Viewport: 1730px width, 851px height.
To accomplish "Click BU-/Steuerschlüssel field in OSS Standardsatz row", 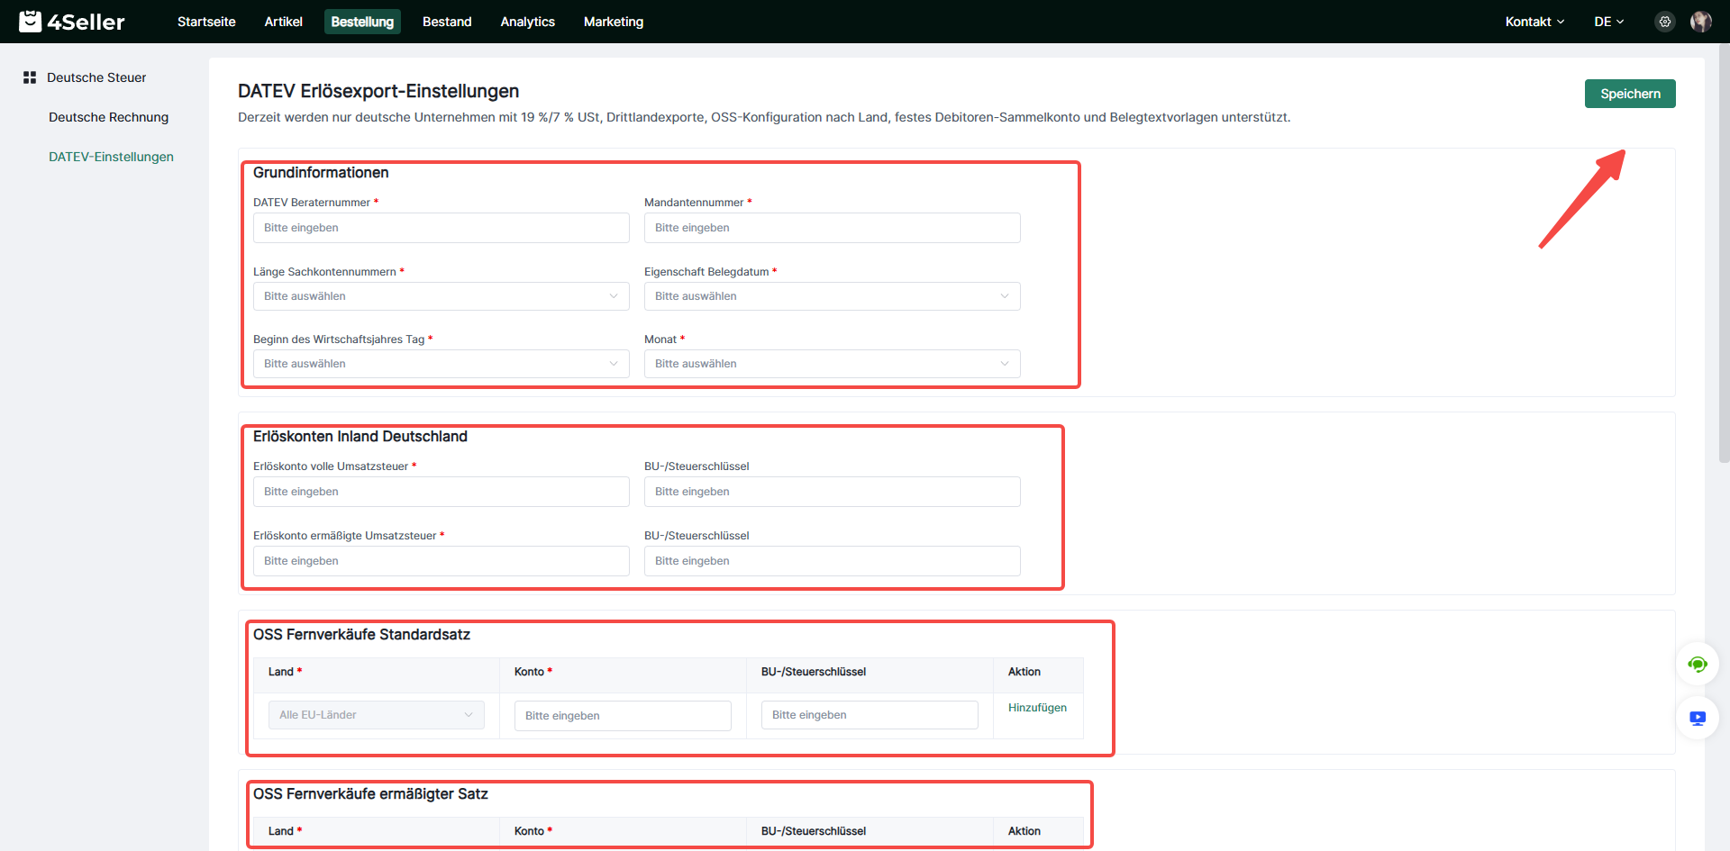I will (x=870, y=715).
